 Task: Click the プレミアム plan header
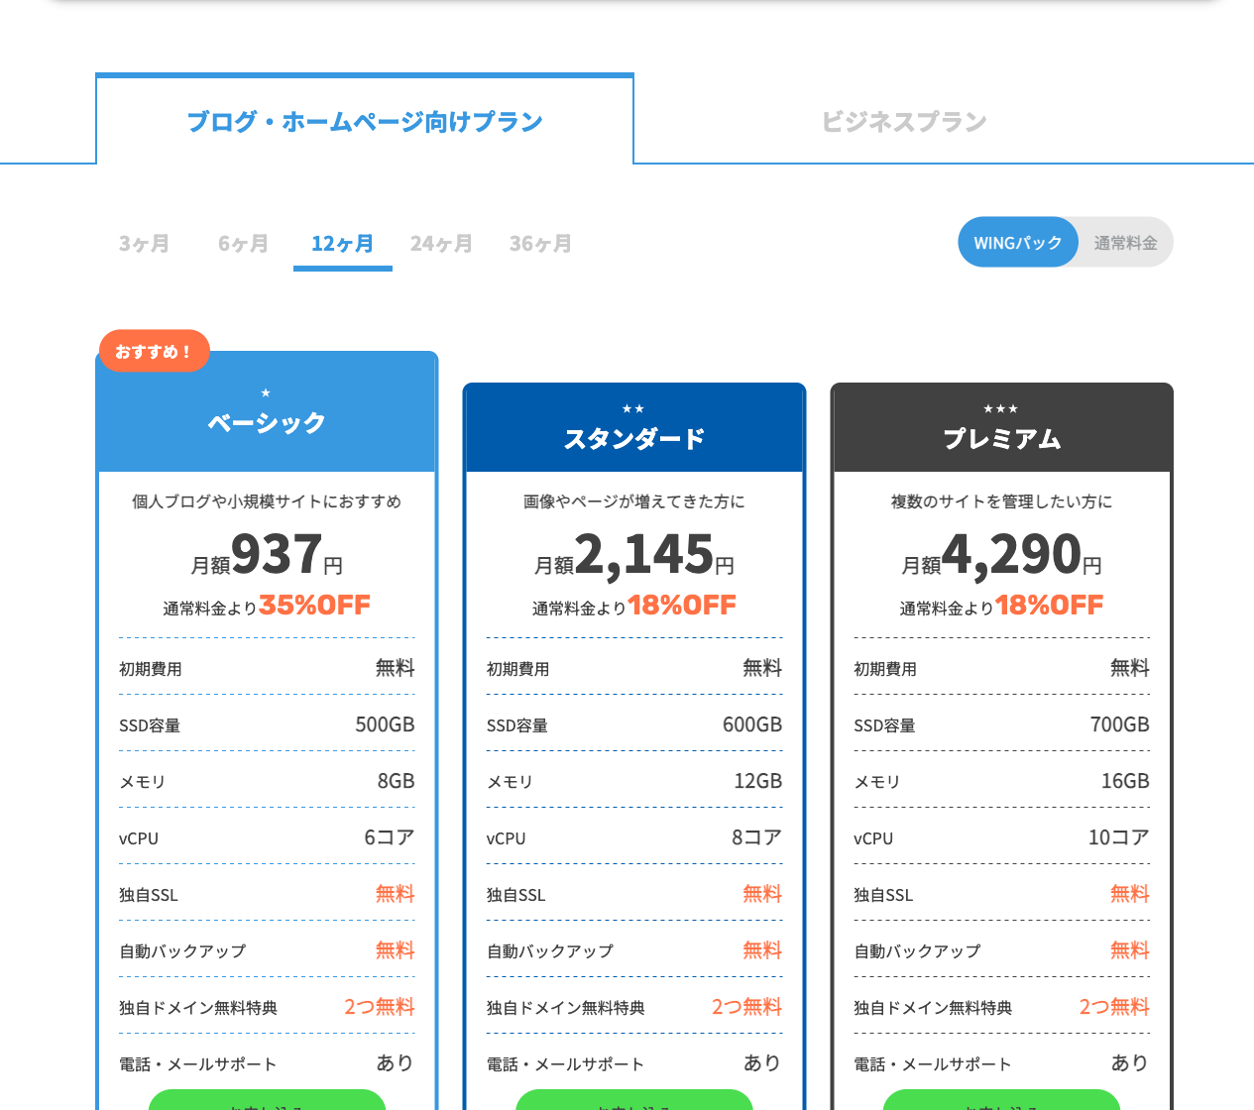pos(1002,428)
